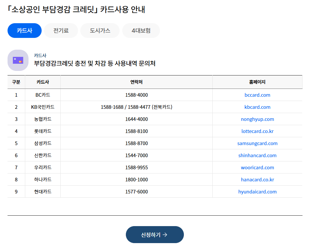Switch to the 전기료 tab

pos(61,30)
